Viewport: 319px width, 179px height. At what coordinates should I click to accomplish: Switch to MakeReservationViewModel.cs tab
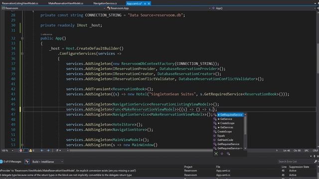click(x=66, y=3)
